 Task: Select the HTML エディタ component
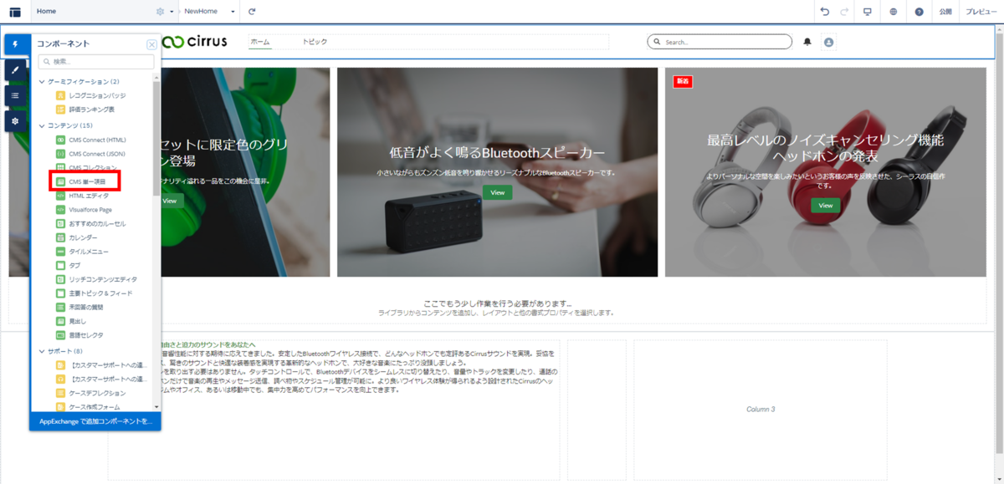pos(82,196)
